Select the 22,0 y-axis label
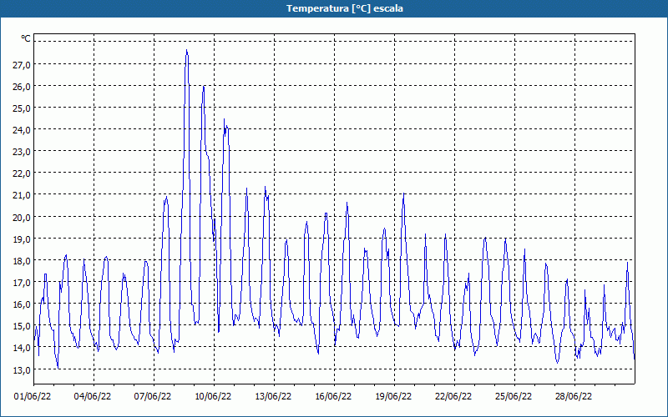Viewport: 668px width, 417px height. tap(22, 173)
